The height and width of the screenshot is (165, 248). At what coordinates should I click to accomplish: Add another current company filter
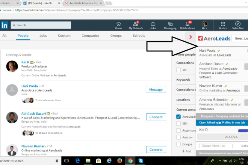point(186,151)
